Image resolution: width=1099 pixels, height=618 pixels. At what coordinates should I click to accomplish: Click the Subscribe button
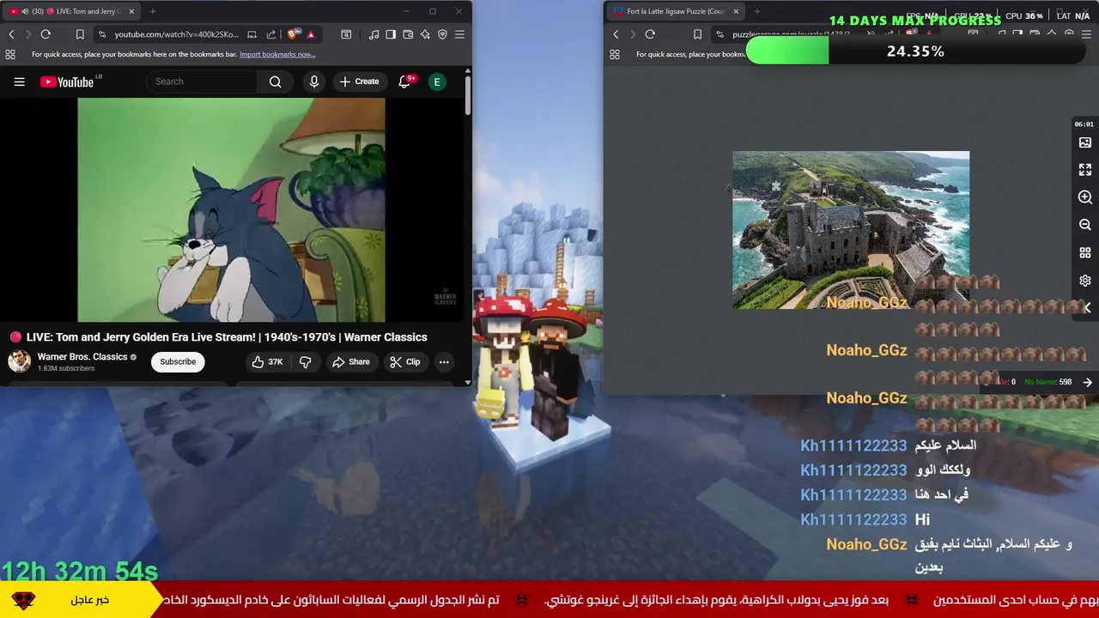click(x=178, y=362)
